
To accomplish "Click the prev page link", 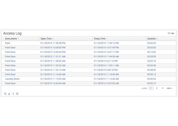I will coord(144,88).
